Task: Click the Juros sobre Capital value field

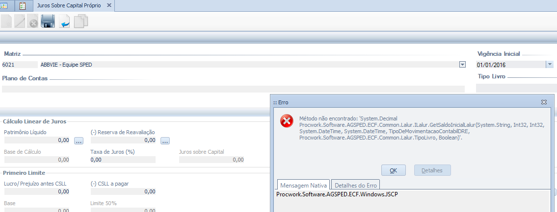Action: [x=212, y=160]
